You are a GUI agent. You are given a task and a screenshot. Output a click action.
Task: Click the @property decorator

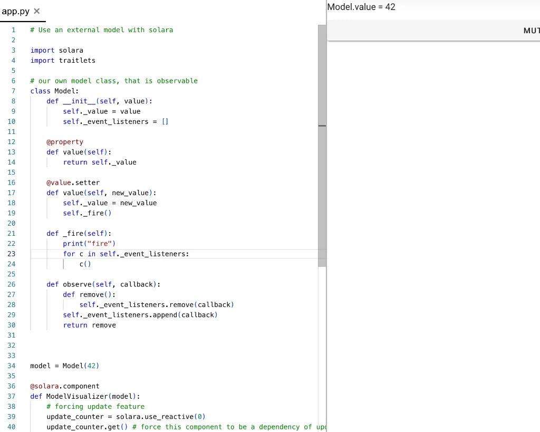tap(65, 142)
